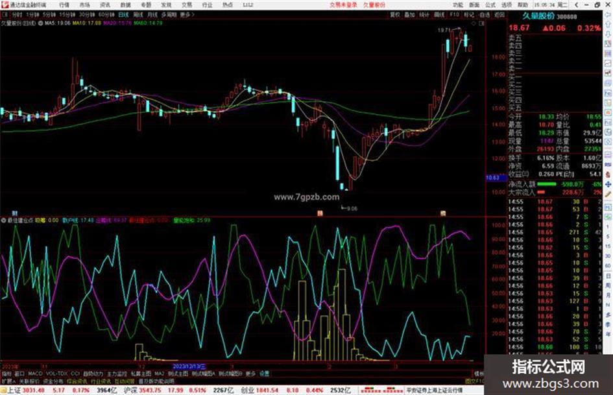Click the left arrow icon in right sidebar
Image resolution: width=613 pixels, height=395 pixels.
(608, 16)
